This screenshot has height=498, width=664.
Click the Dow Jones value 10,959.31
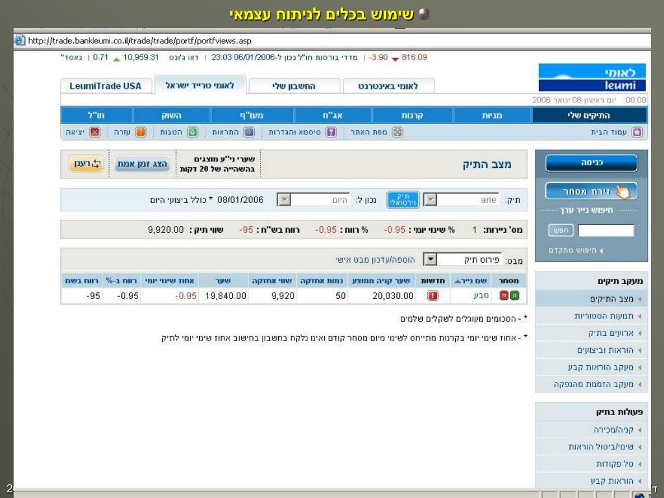141,57
